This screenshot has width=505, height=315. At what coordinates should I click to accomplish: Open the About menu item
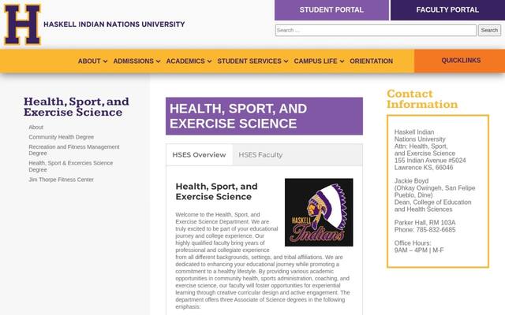89,61
